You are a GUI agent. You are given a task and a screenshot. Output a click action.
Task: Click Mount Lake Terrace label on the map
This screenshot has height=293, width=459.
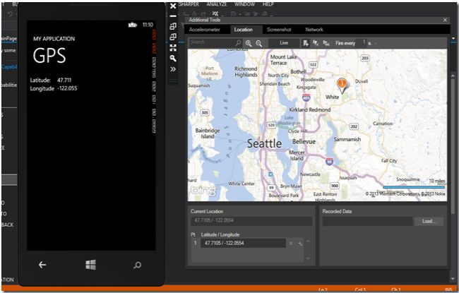[283, 60]
